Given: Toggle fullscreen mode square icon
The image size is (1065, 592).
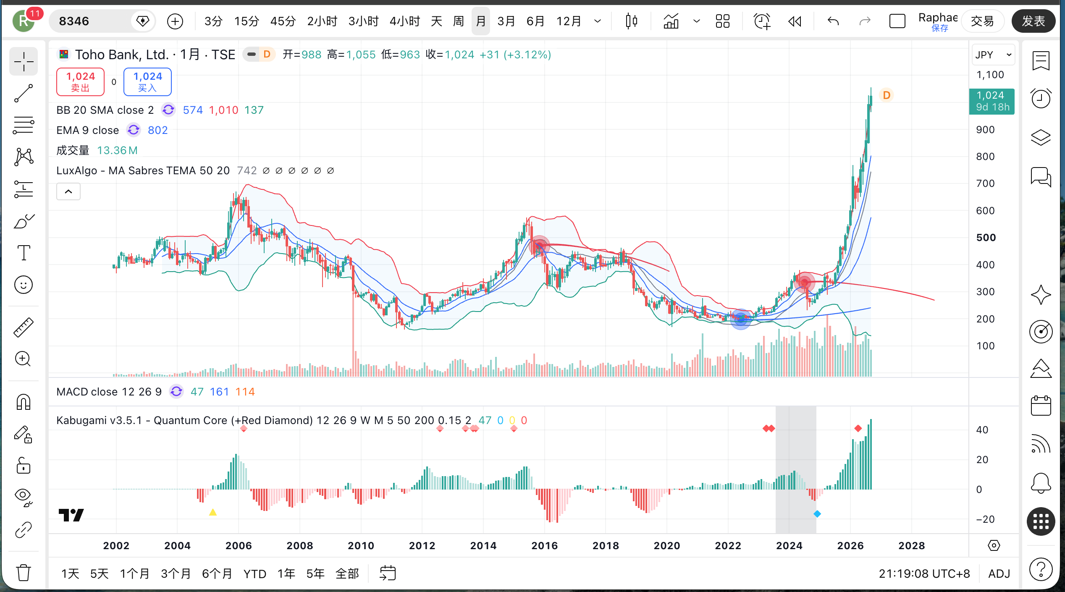Looking at the screenshot, I should (897, 21).
